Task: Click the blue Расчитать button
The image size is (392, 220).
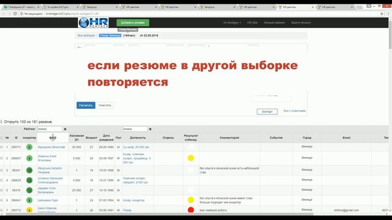Action: click(x=86, y=105)
